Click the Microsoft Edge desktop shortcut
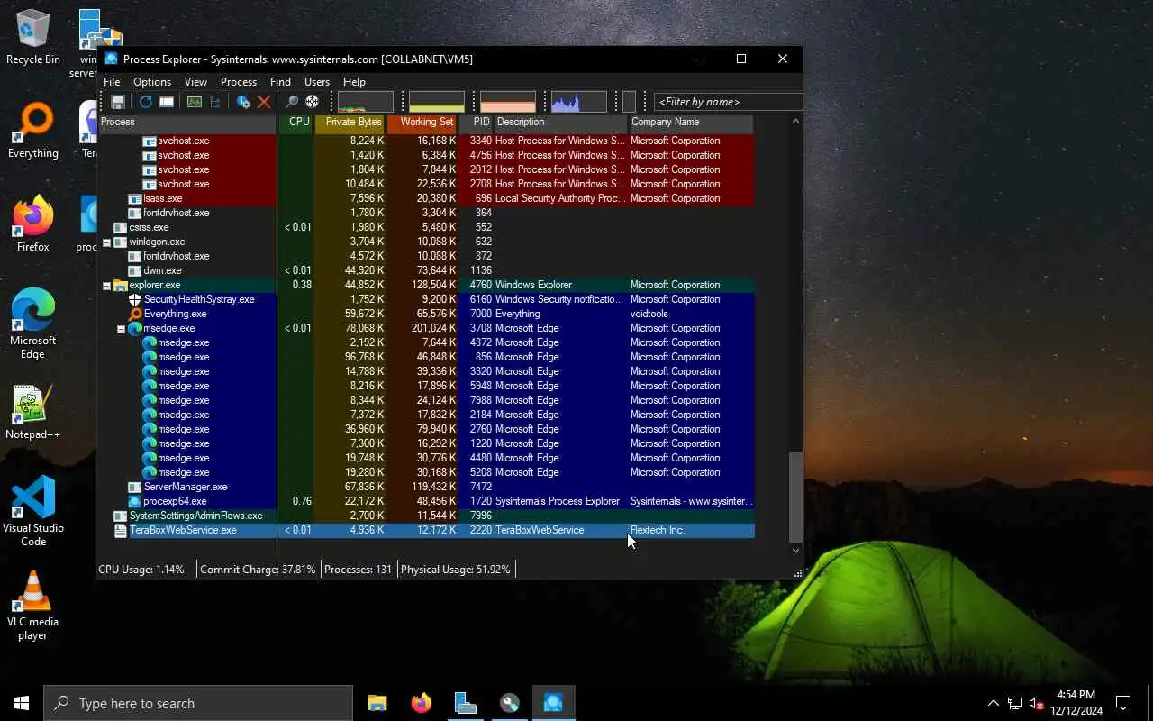The image size is (1153, 721). [33, 324]
